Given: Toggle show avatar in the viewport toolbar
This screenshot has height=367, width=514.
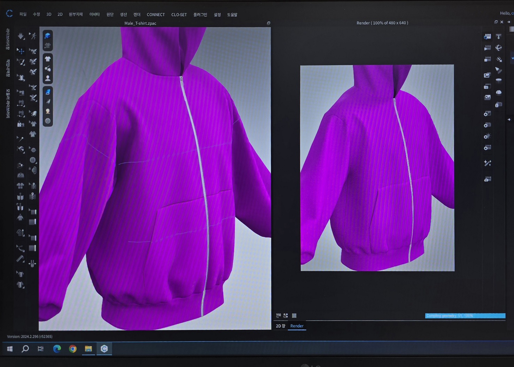Looking at the screenshot, I should tap(48, 78).
